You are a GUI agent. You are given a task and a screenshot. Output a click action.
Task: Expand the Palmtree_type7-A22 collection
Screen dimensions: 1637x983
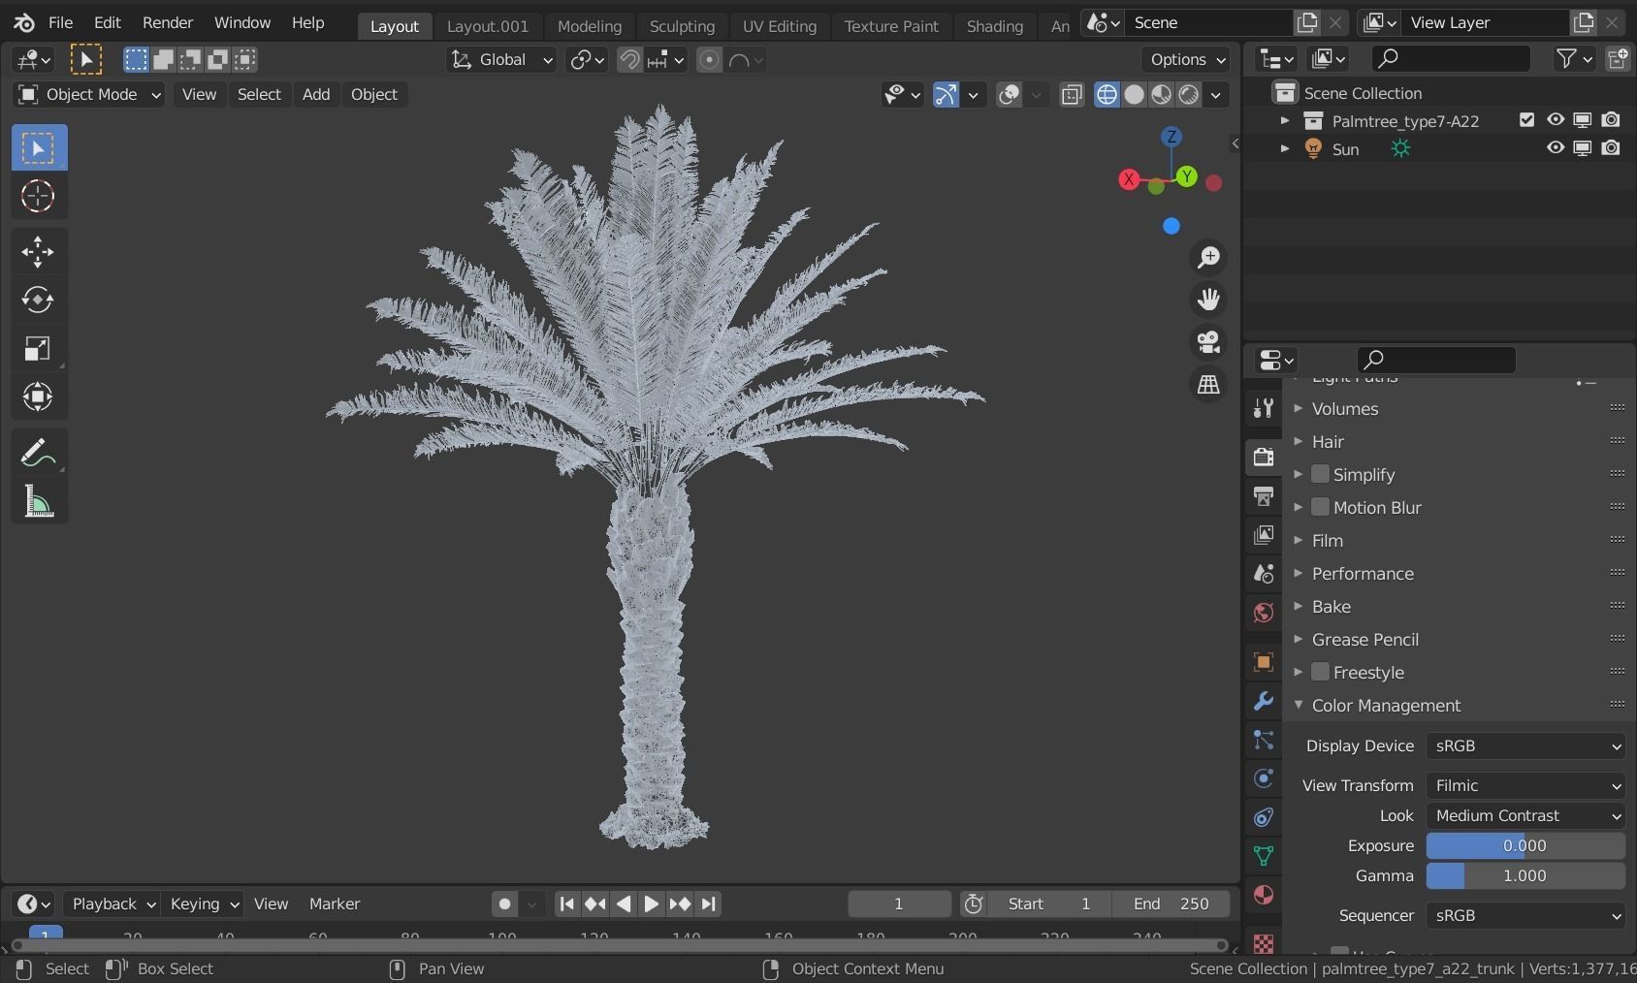tap(1285, 121)
